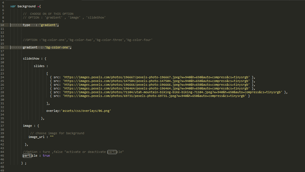
Task: Click the highlighted particle word in the comment
Action: tap(112, 152)
